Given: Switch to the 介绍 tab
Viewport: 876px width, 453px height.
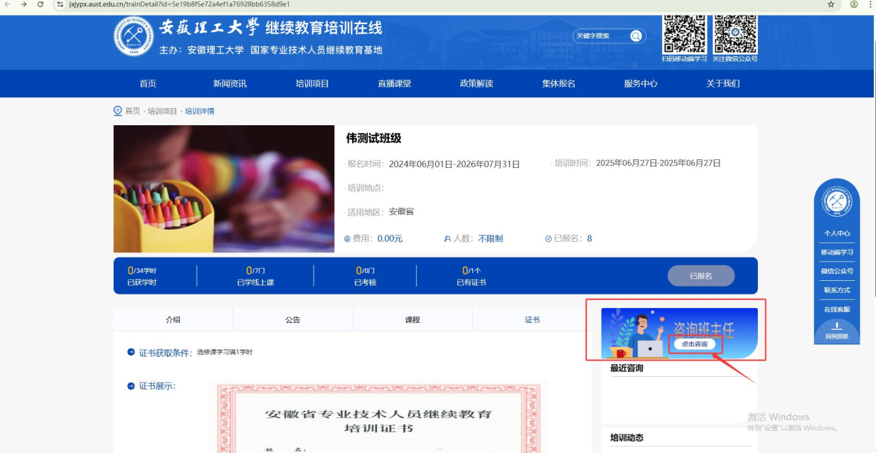Looking at the screenshot, I should [x=173, y=320].
